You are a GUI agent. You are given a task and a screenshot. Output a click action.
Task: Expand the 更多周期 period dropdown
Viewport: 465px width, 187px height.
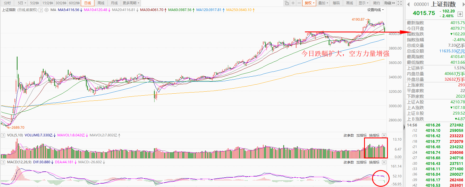tap(131, 3)
